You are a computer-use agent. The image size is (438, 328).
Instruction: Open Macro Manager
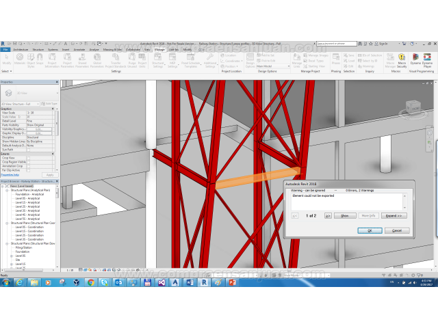(x=390, y=59)
